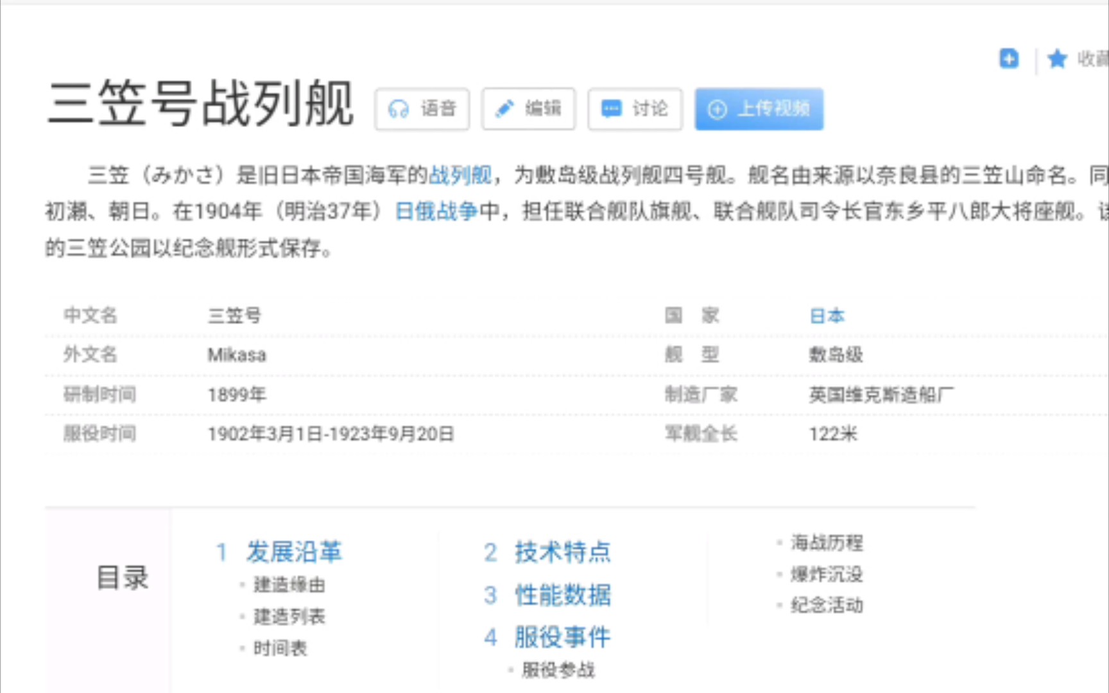Viewport: 1109px width, 693px height.
Task: Open subsection 建造缘由
Action: click(289, 585)
